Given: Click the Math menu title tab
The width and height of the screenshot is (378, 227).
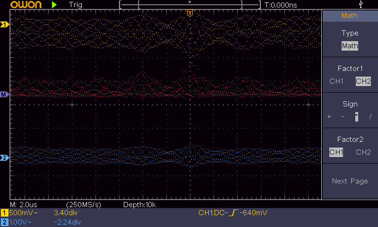Looking at the screenshot, I should coord(350,16).
